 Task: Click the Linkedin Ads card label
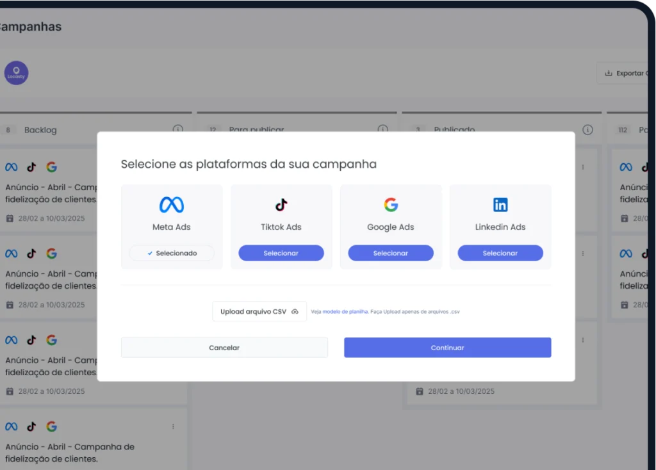[500, 227]
